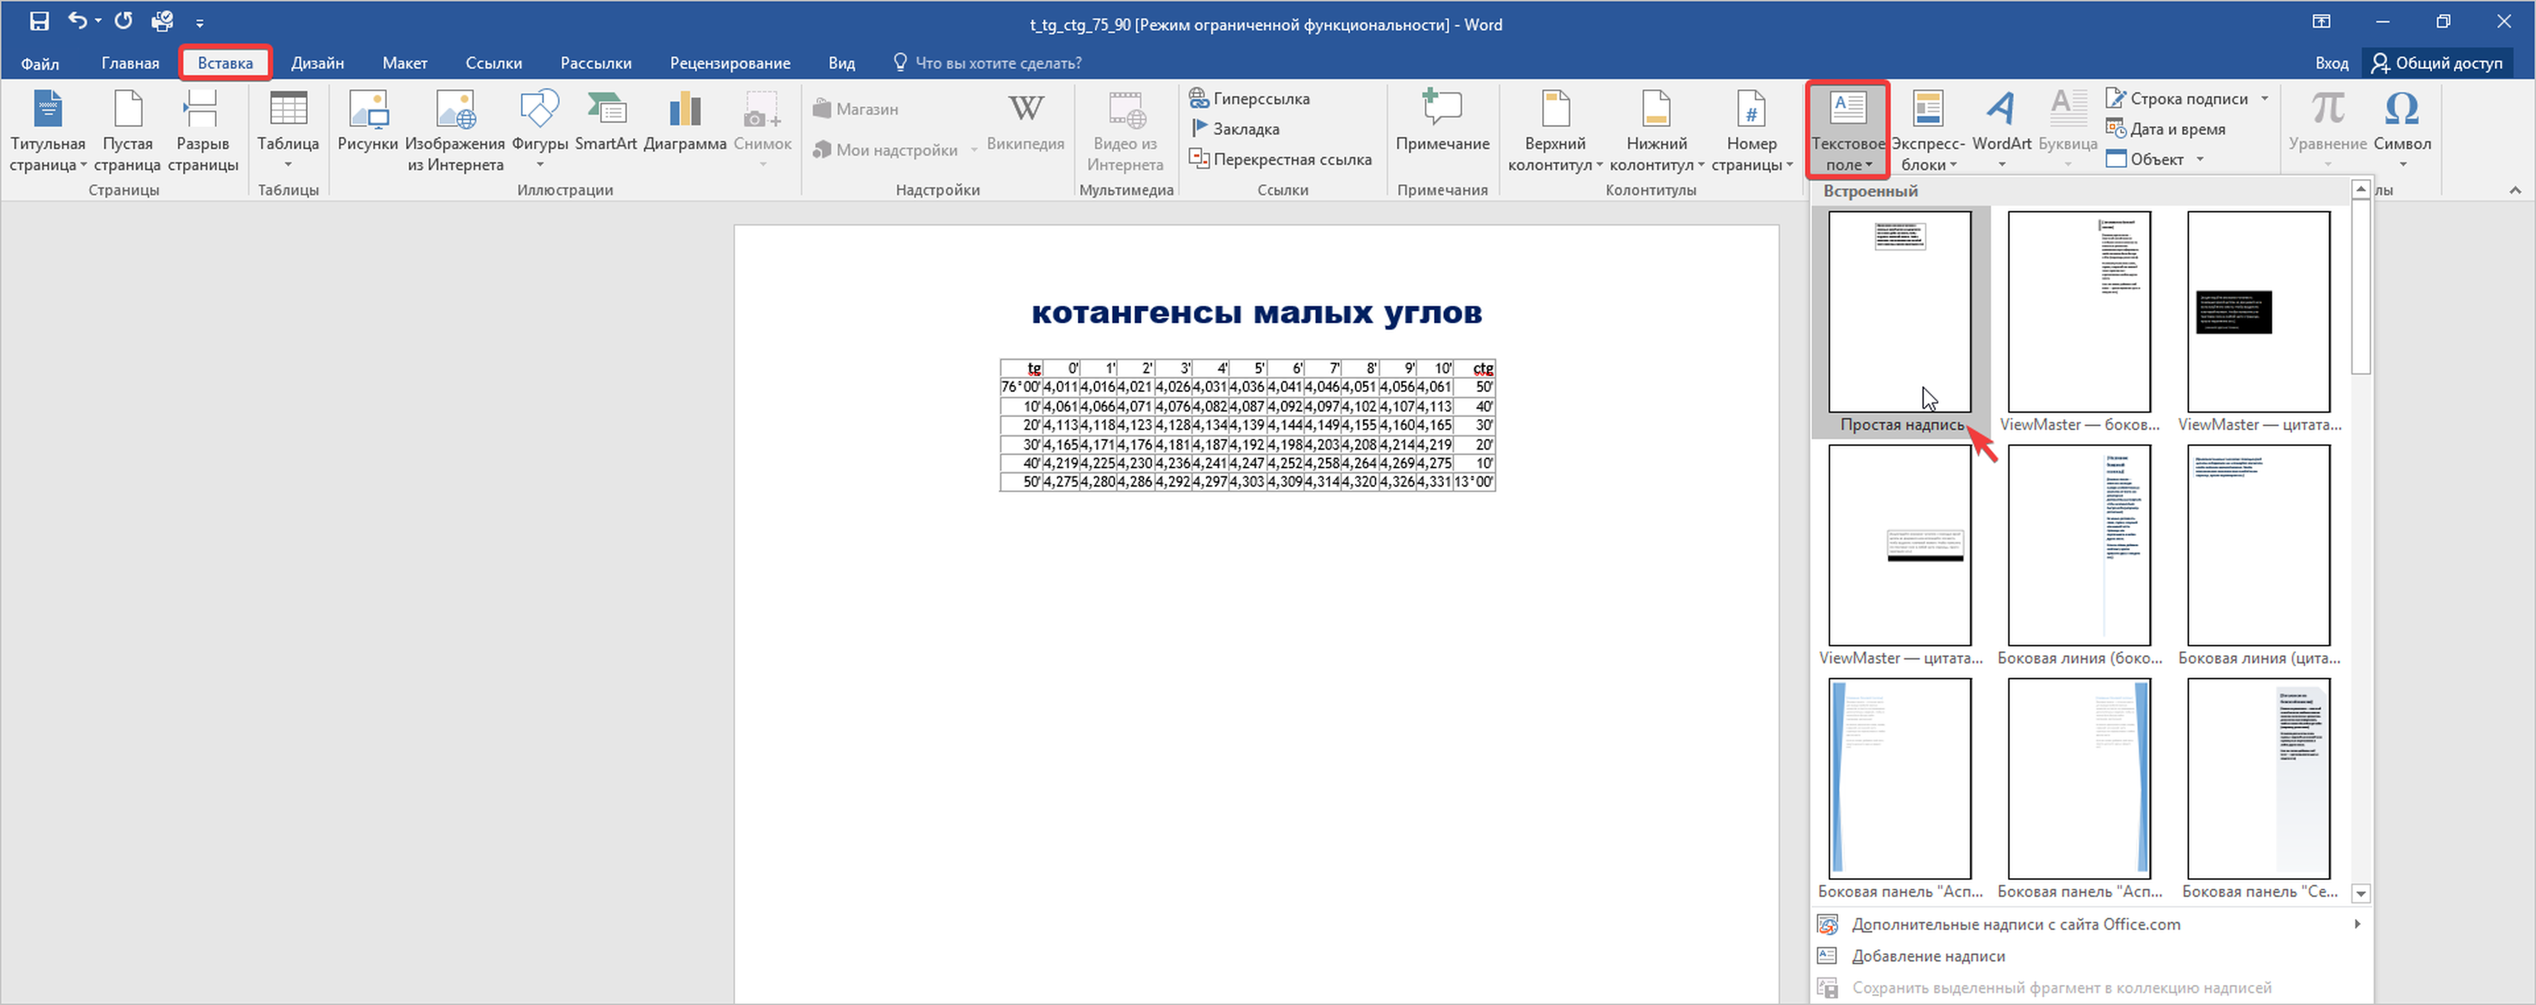Open the Рецензирование tab
This screenshot has width=2536, height=1005.
tap(730, 63)
